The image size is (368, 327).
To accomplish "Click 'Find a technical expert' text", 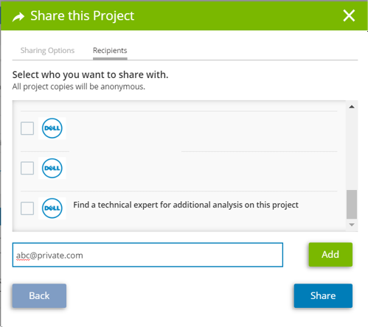I will [186, 205].
